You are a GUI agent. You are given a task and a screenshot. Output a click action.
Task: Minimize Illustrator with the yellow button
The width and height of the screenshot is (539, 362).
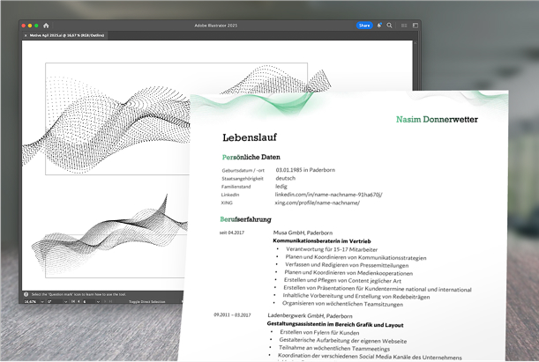point(30,26)
